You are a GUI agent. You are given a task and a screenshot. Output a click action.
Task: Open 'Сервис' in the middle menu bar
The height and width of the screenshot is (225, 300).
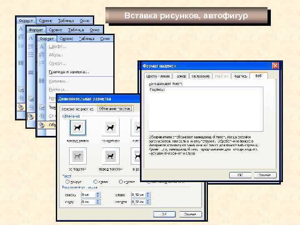[56, 30]
